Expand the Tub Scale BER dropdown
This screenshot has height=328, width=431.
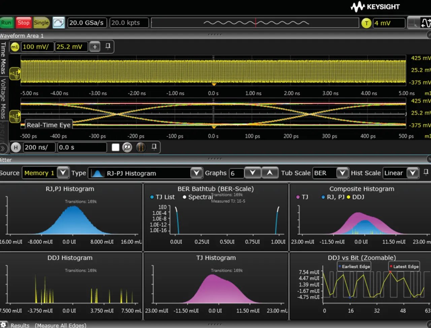pos(342,173)
